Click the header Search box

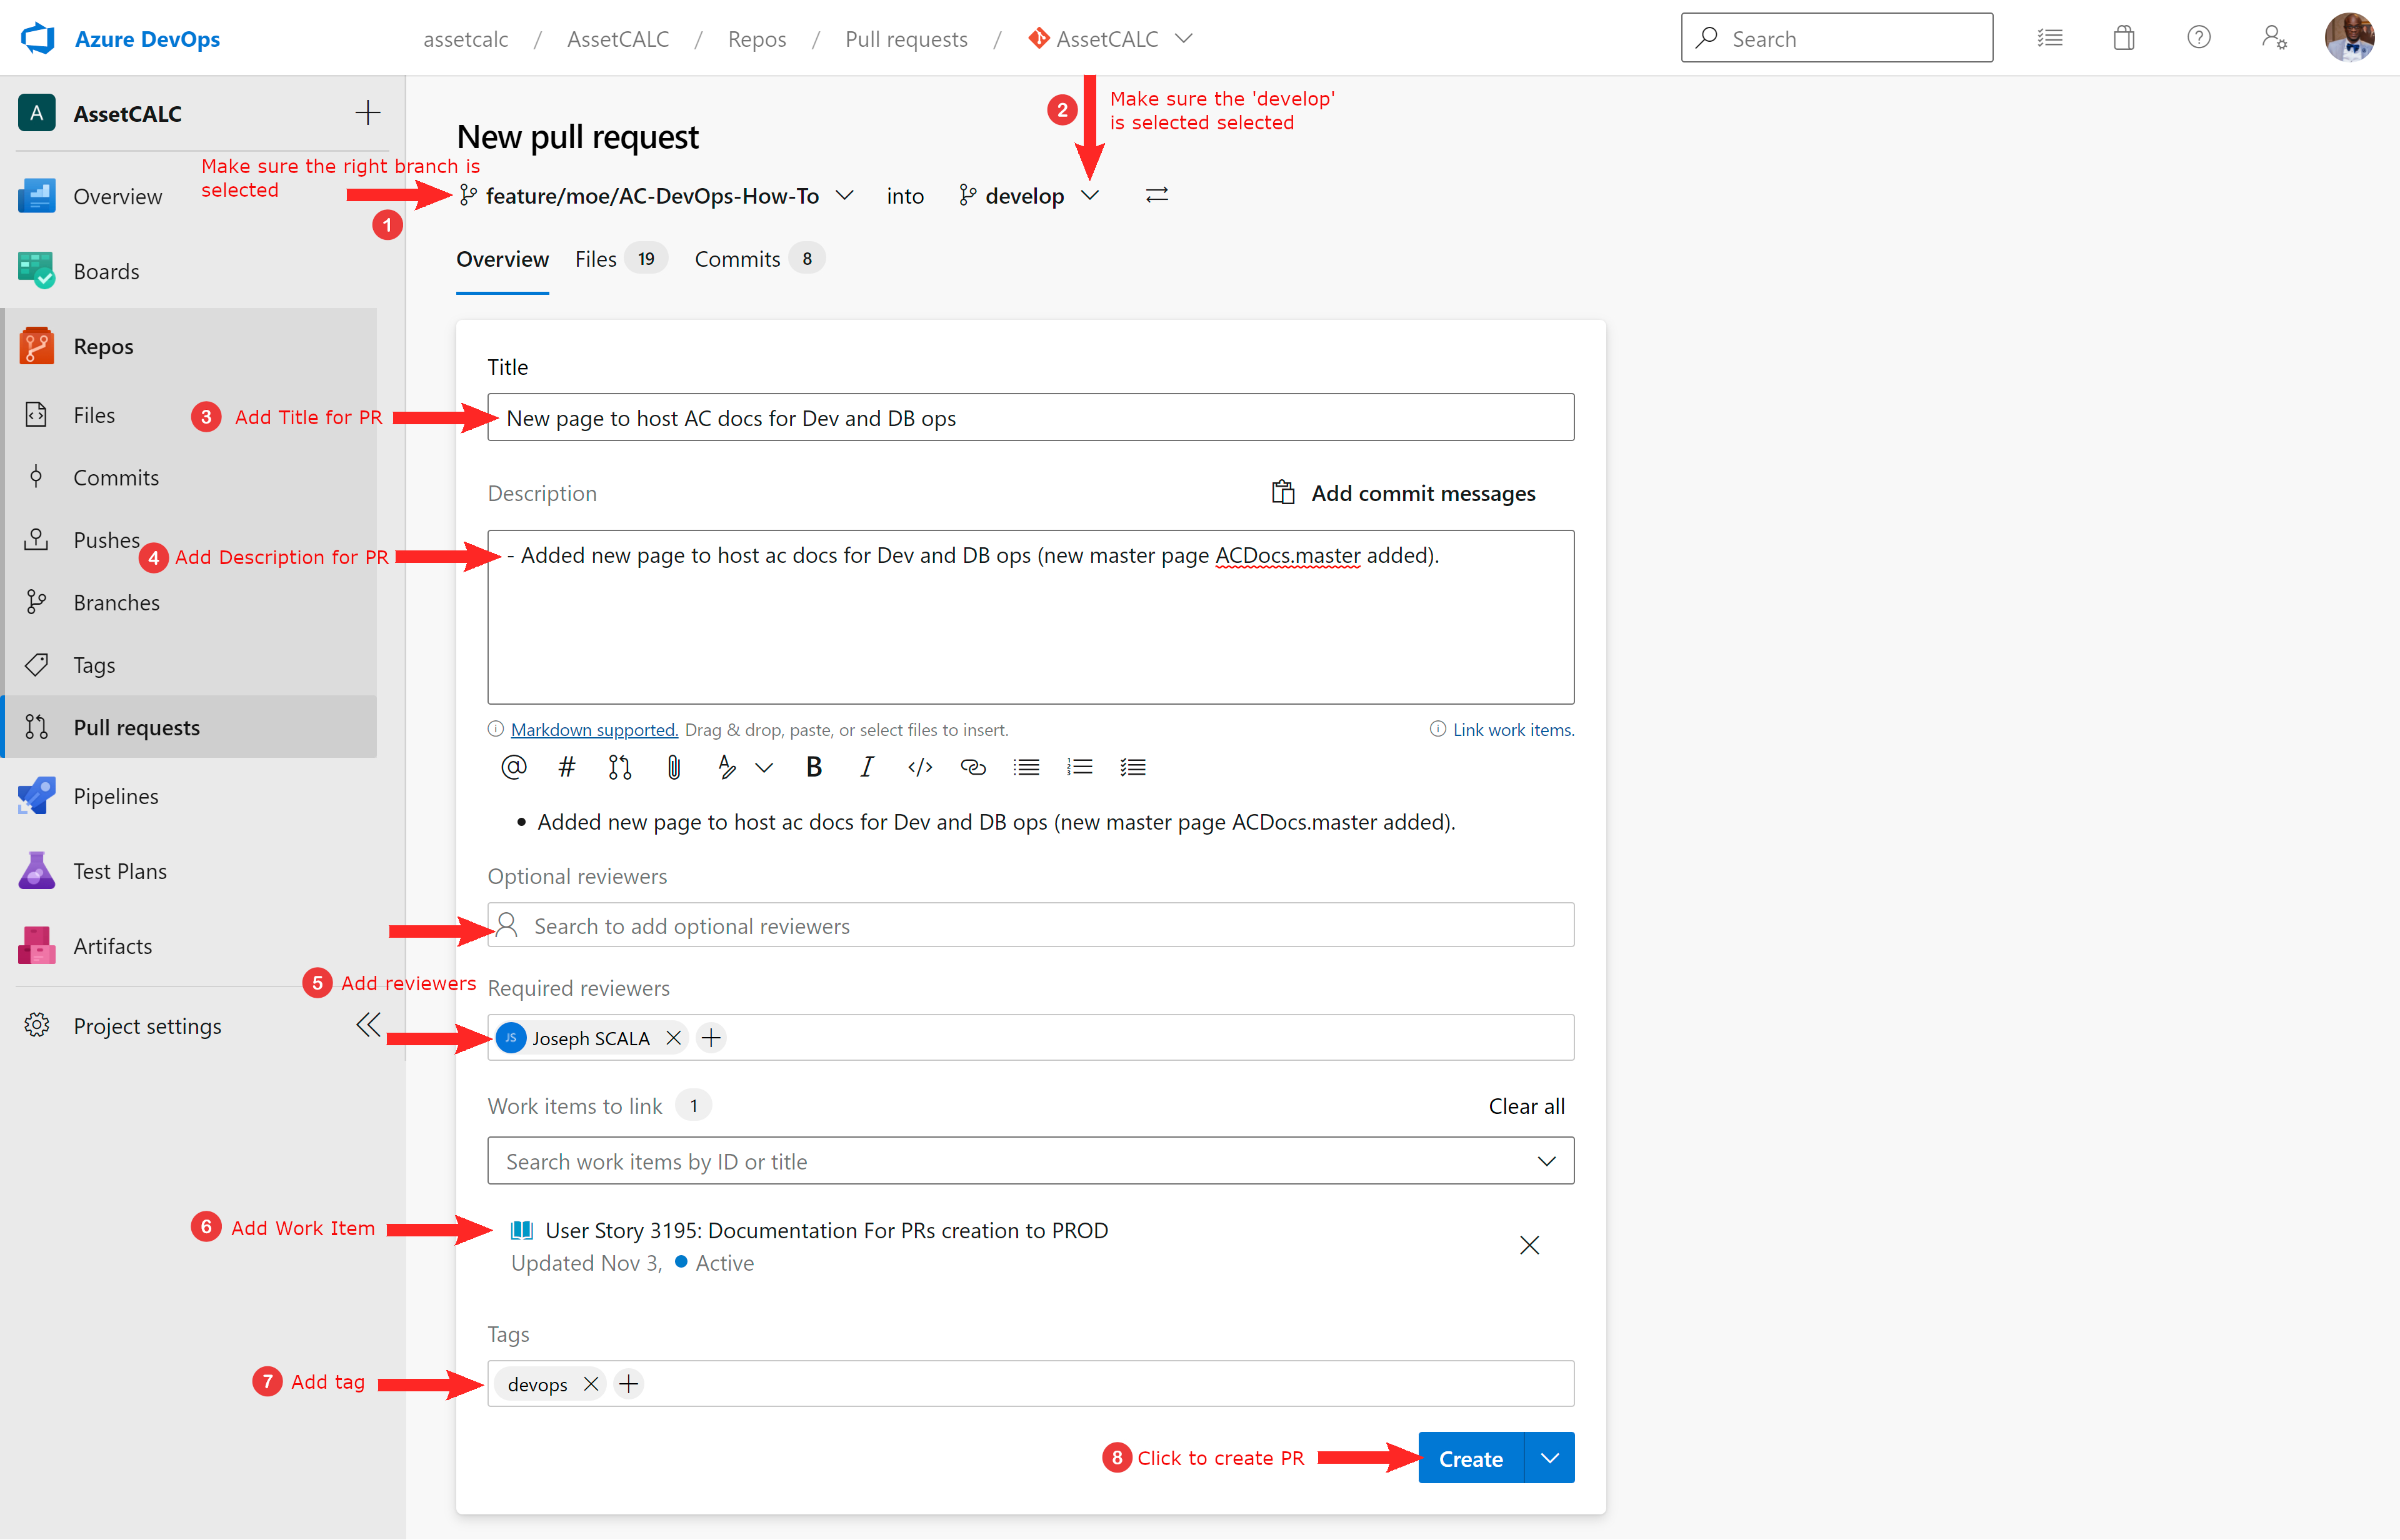(1837, 38)
